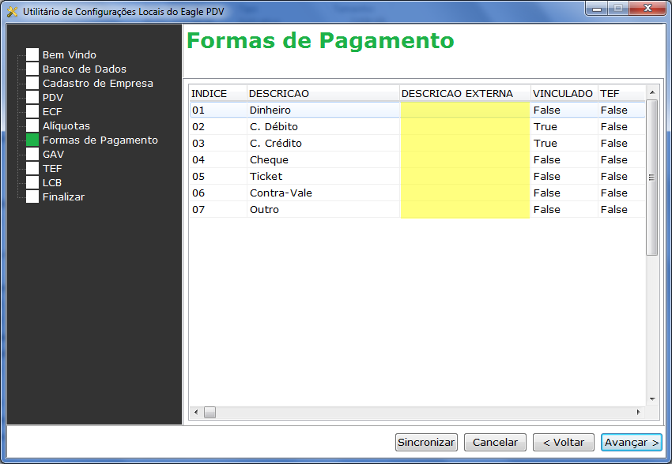Click TEF False value for Contra-Vale
The height and width of the screenshot is (464, 672).
[614, 193]
